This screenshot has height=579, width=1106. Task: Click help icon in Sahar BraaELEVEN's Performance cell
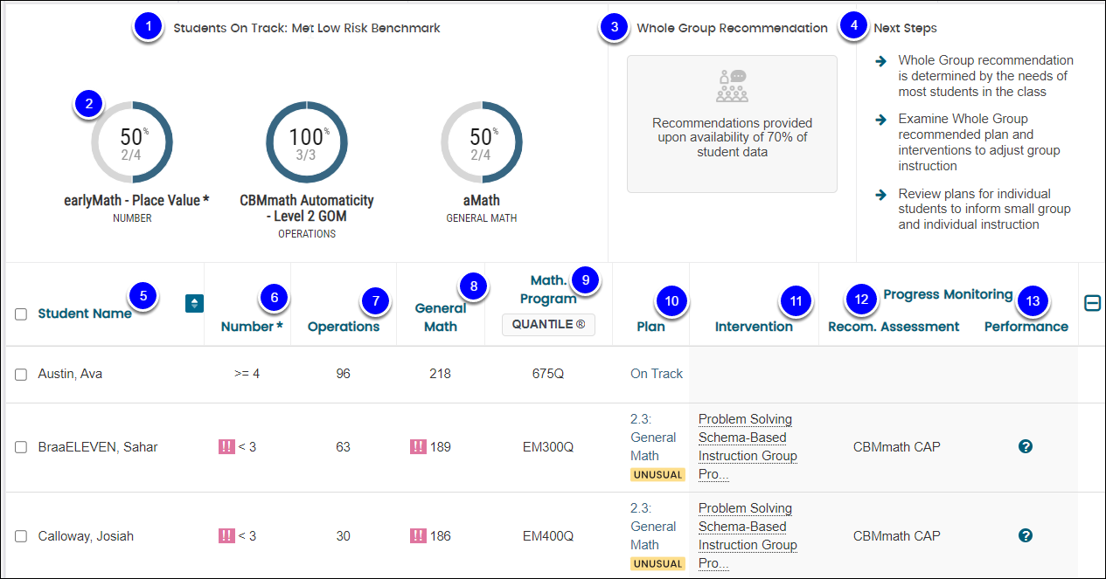point(1026,446)
